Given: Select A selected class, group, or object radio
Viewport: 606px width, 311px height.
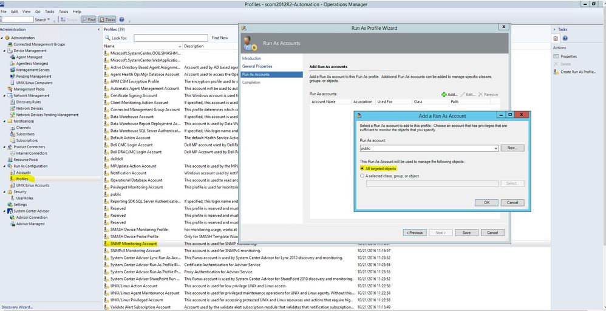Looking at the screenshot, I should tap(362, 176).
